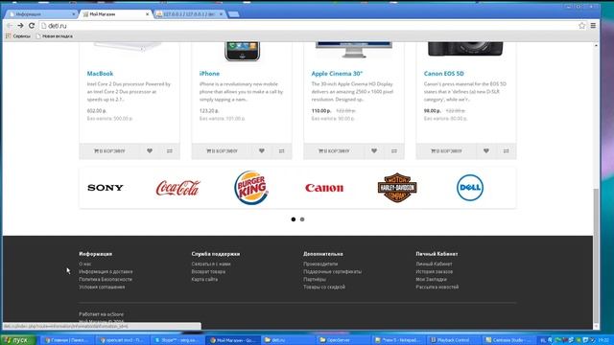The width and height of the screenshot is (614, 345).
Task: Open Информация о доставке footer link
Action: coord(106,271)
